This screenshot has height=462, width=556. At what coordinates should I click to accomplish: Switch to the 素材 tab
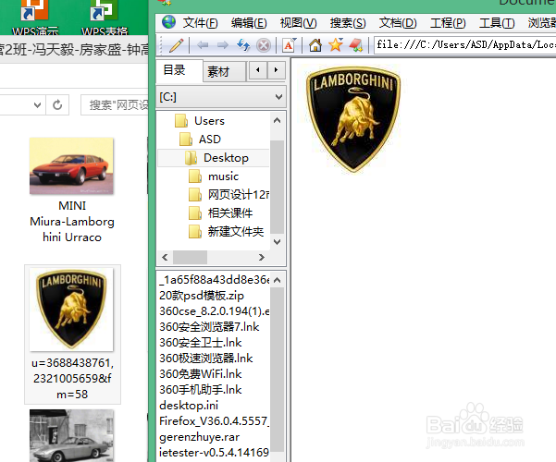pos(224,72)
